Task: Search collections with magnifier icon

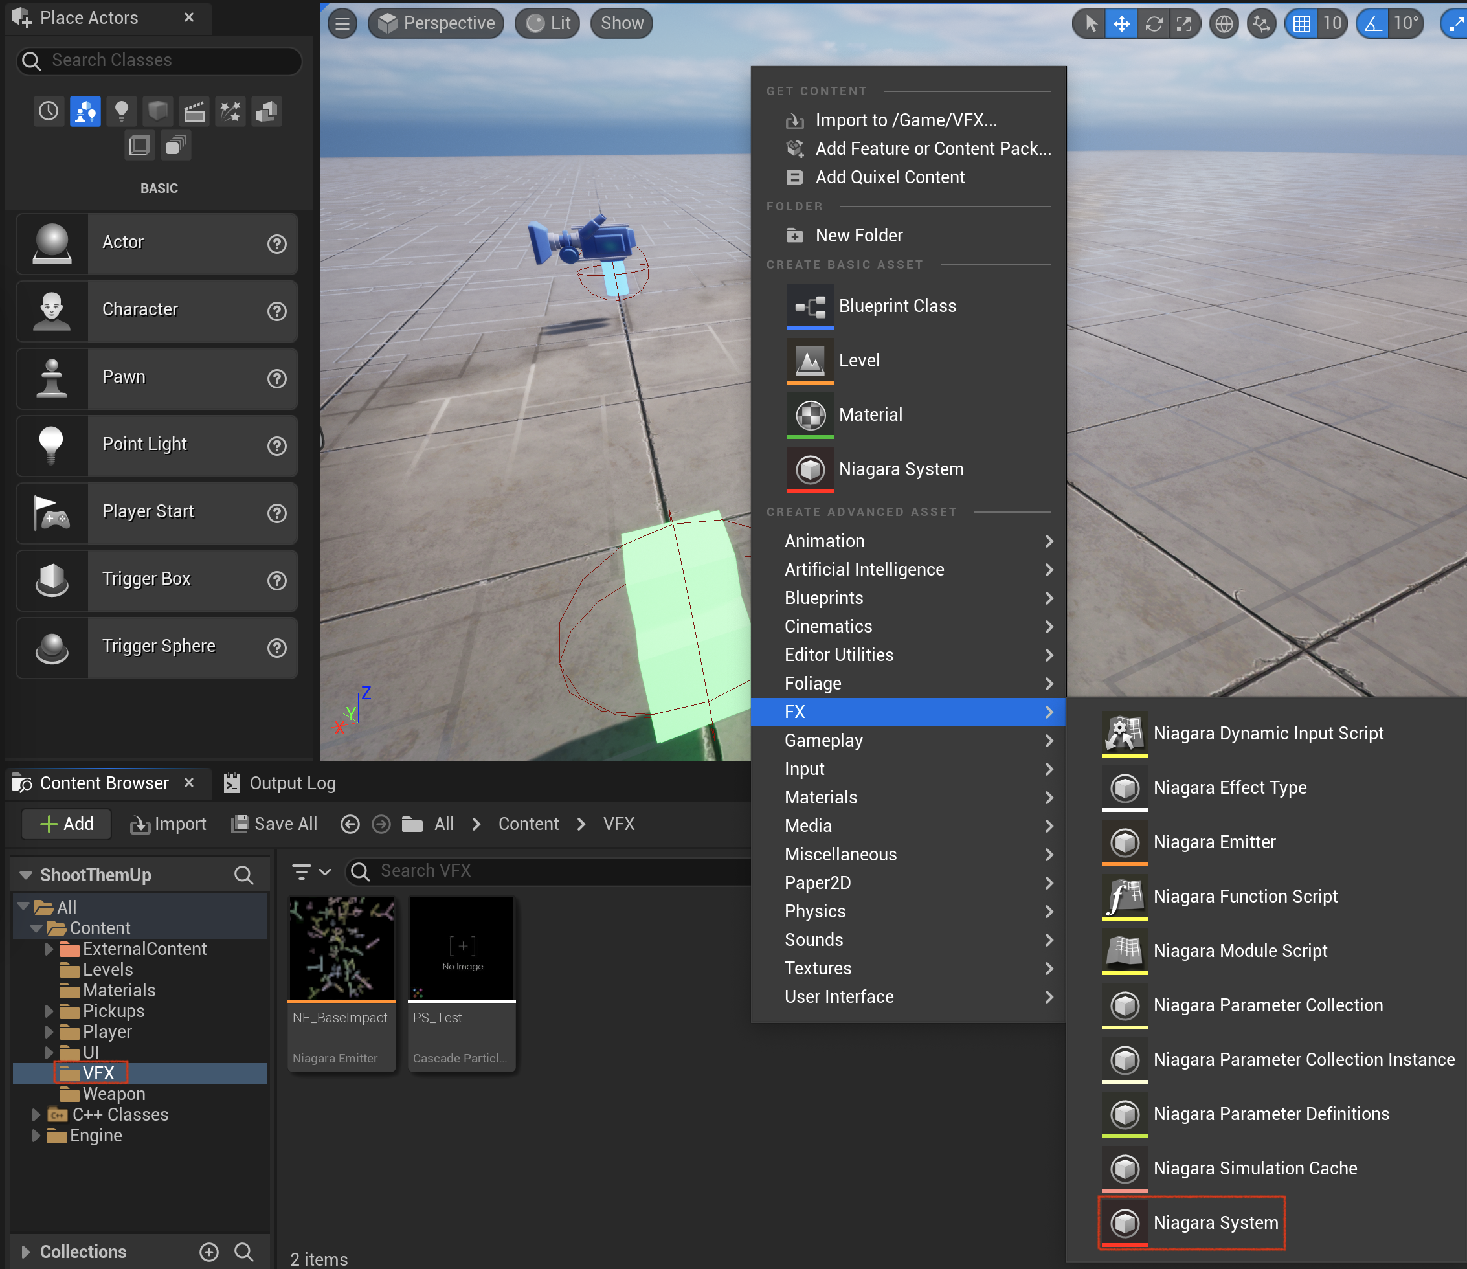Action: 243,1252
